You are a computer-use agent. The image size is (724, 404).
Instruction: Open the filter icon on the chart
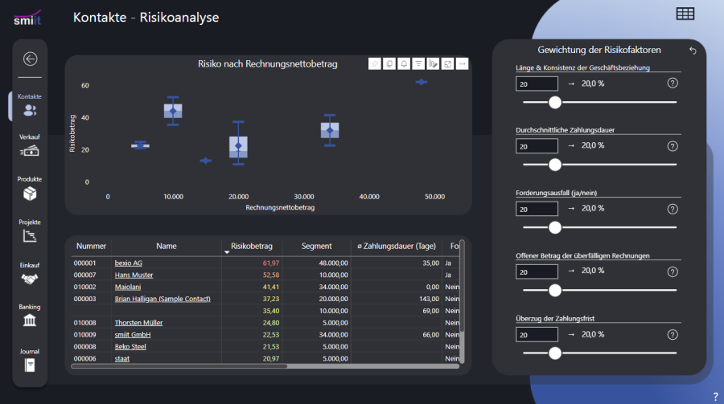[x=418, y=64]
